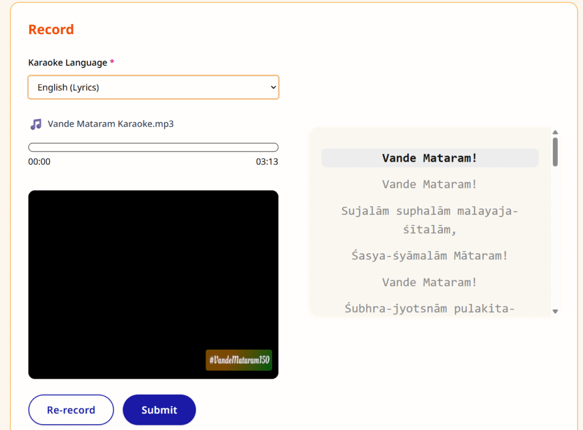Submit the recording
Image resolution: width=583 pixels, height=430 pixels.
pyautogui.click(x=159, y=409)
